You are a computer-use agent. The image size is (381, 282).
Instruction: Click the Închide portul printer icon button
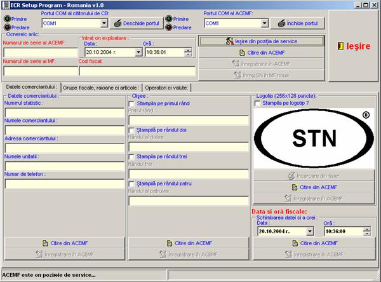pos(279,23)
